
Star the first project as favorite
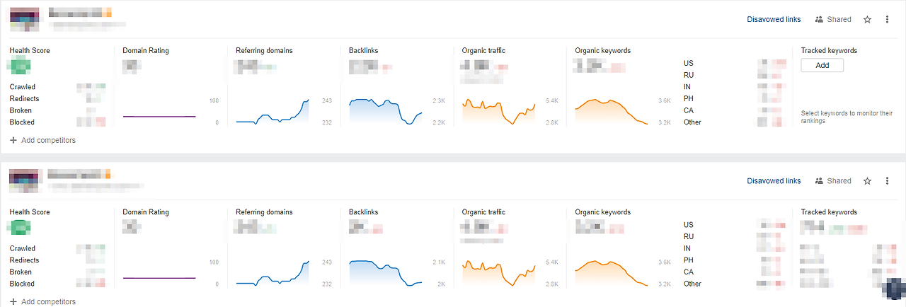pos(868,20)
